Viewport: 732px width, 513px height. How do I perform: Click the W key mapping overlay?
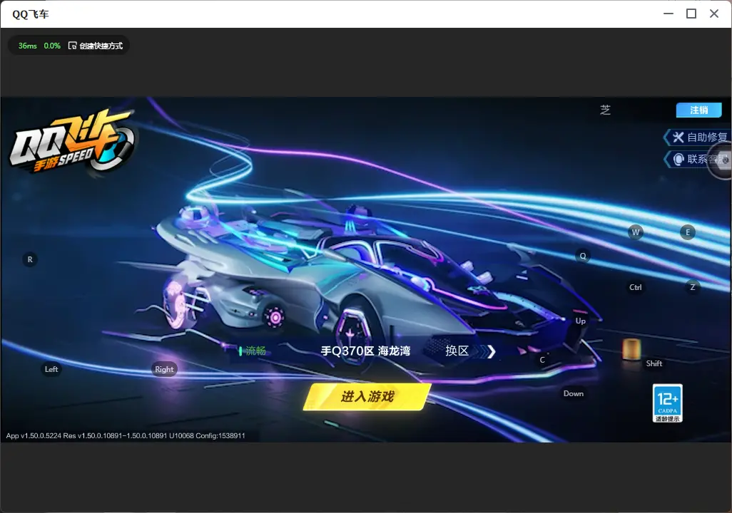(636, 232)
